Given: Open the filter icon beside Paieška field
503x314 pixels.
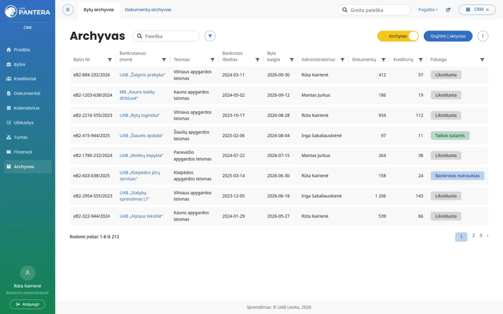Looking at the screenshot, I should click(210, 36).
